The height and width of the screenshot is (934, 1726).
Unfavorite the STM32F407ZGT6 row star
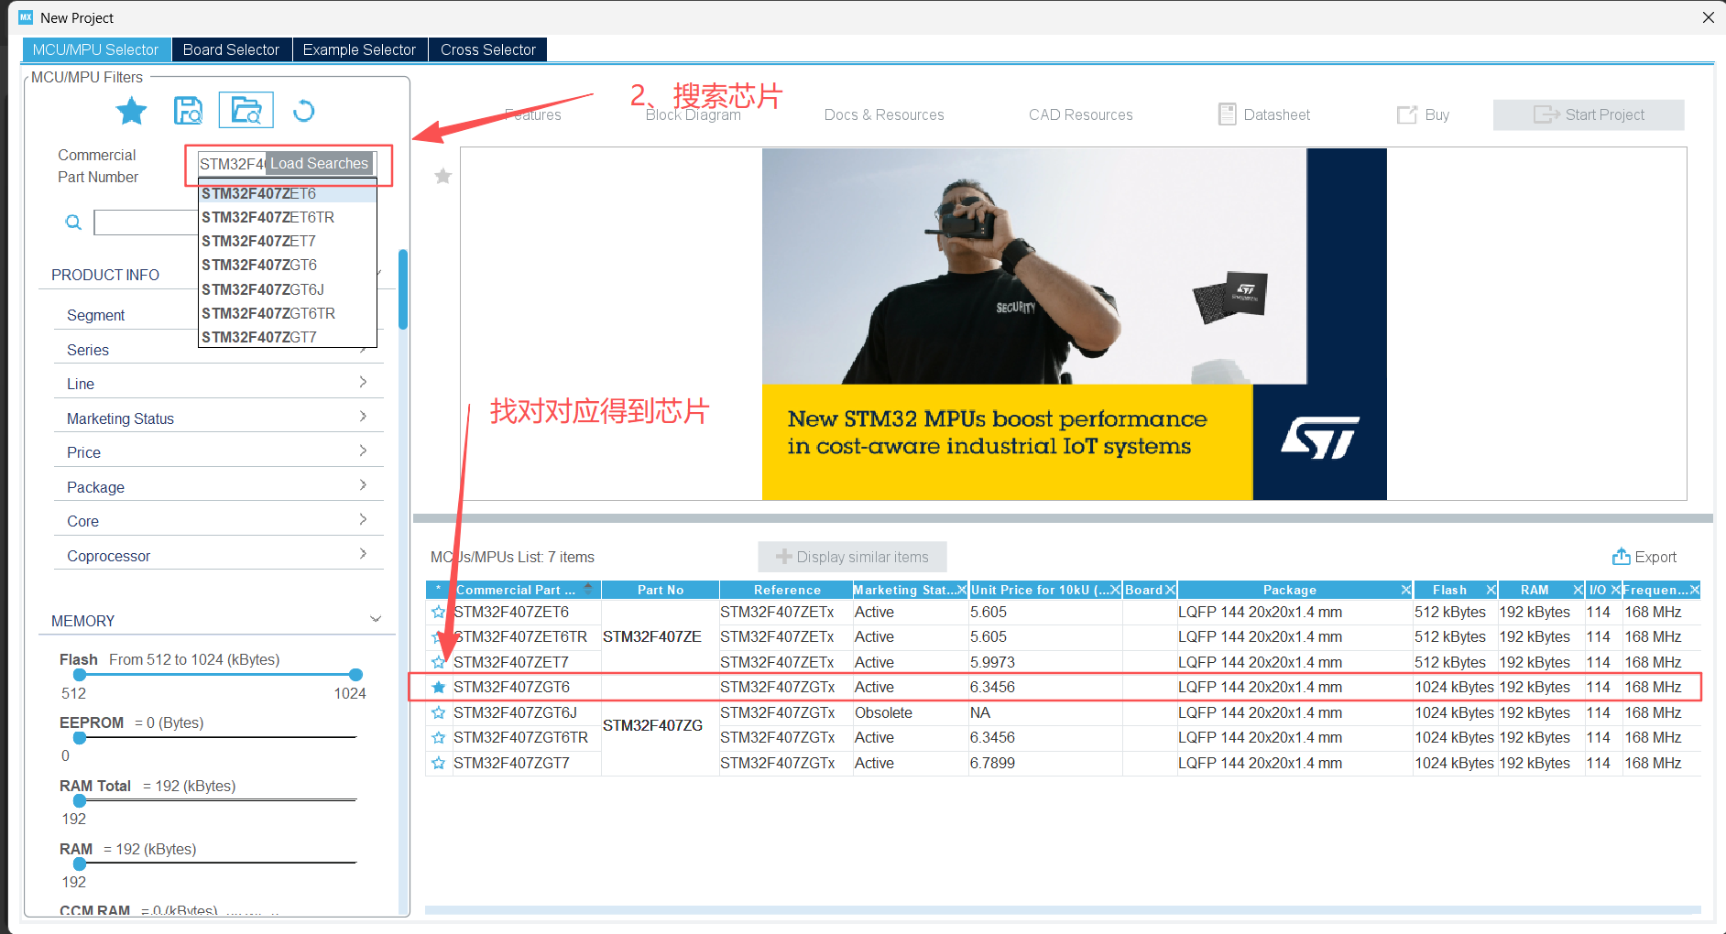tap(439, 687)
